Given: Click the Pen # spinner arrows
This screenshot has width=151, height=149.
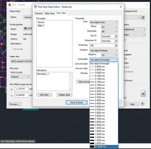Looking at the screenshot, I should pyautogui.click(x=116, y=36).
